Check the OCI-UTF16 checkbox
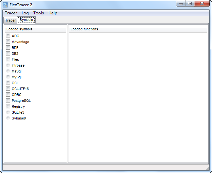 pyautogui.click(x=8, y=89)
